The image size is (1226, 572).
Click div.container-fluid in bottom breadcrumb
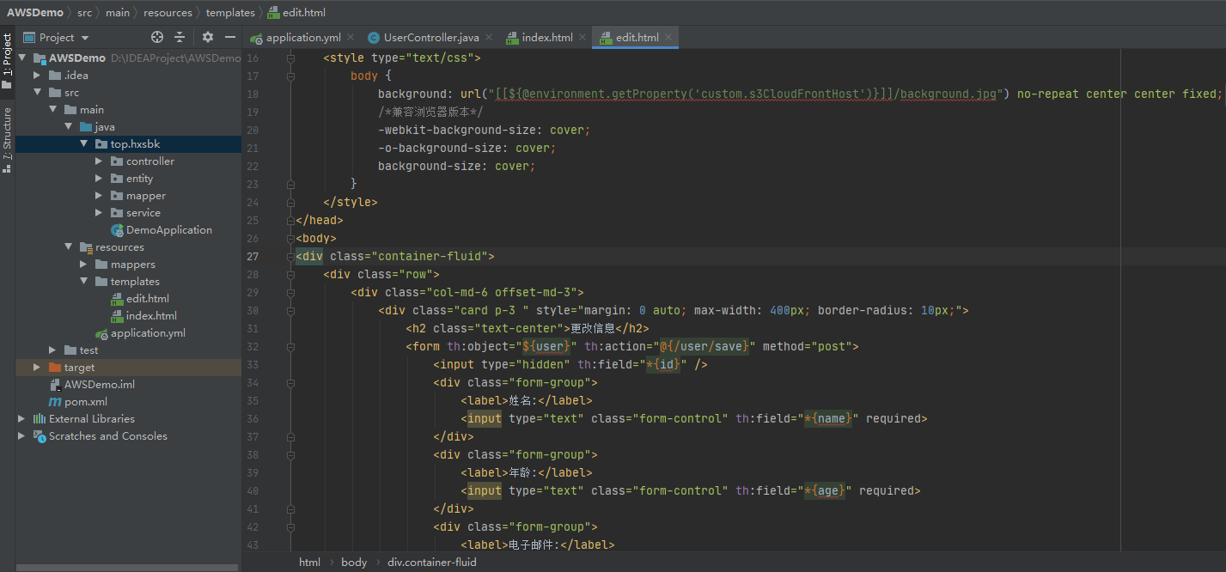pyautogui.click(x=432, y=563)
